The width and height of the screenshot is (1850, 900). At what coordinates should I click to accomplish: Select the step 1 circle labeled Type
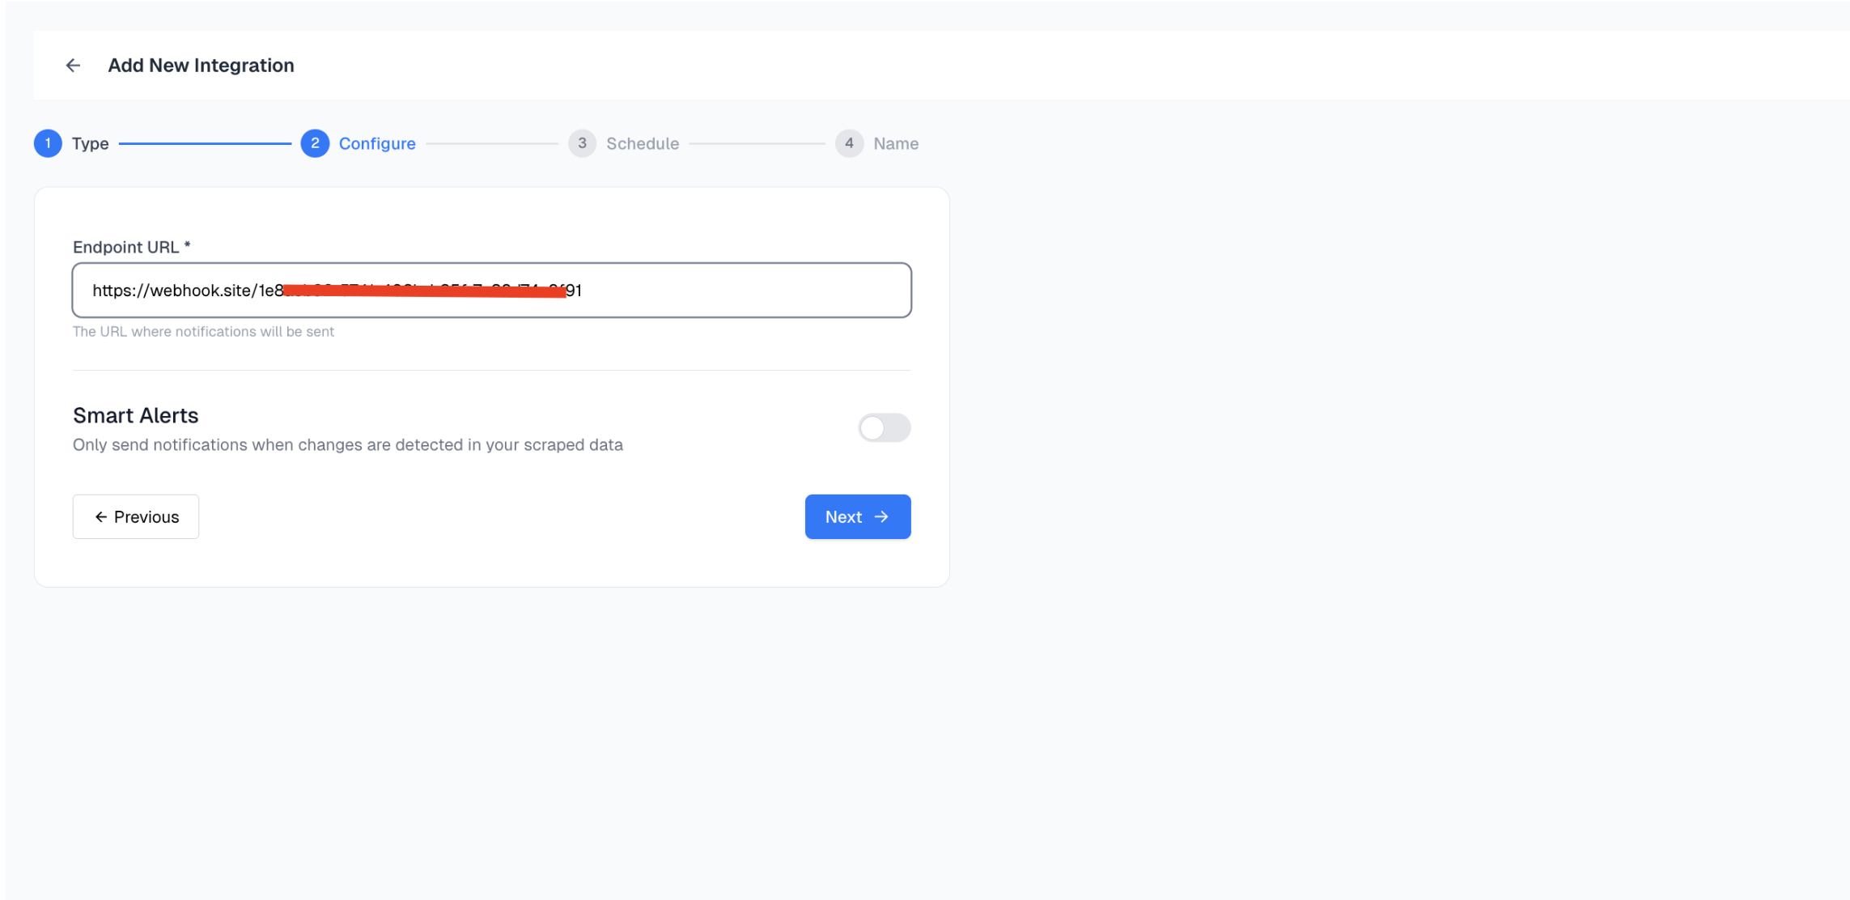48,143
